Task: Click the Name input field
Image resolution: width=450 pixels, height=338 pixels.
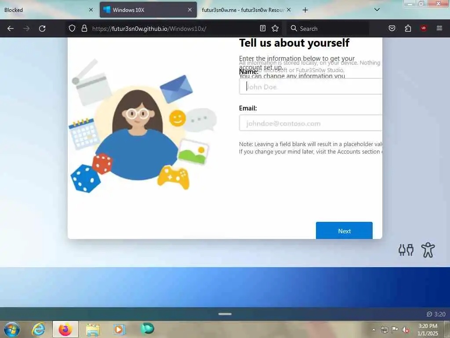Action: (311, 87)
